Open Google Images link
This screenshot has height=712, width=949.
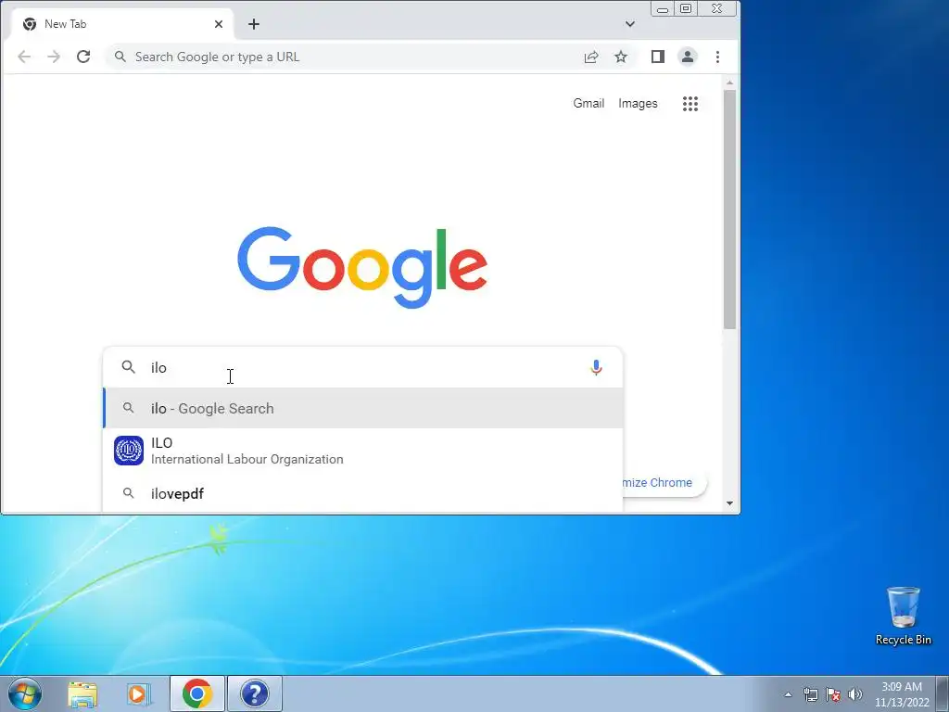point(638,104)
